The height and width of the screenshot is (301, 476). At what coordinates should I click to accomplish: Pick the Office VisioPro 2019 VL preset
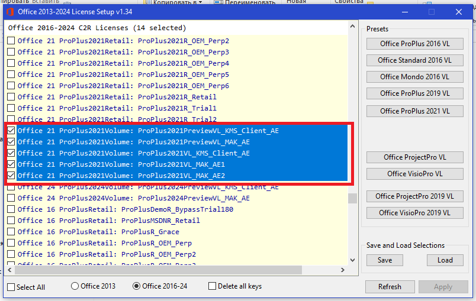click(414, 213)
